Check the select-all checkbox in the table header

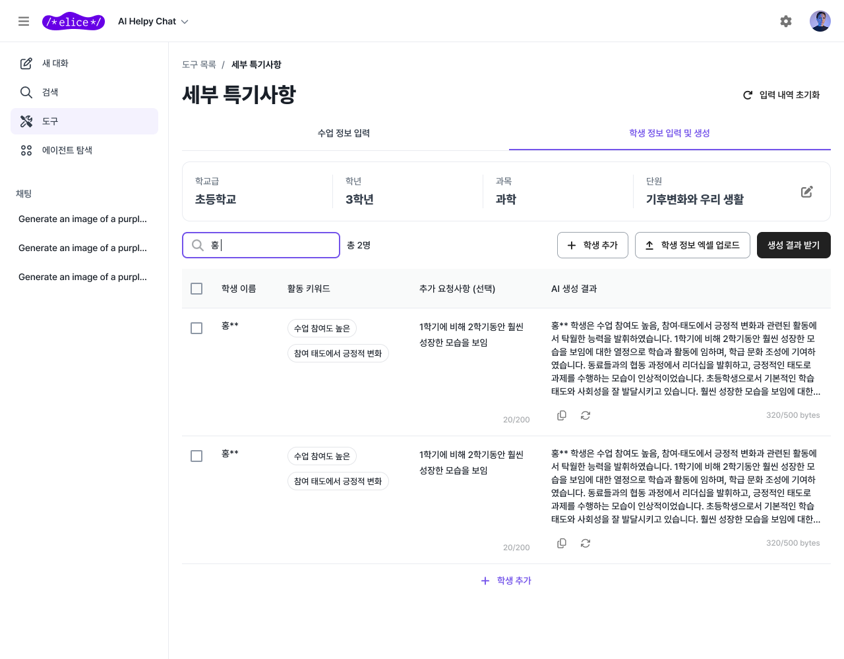coord(196,288)
